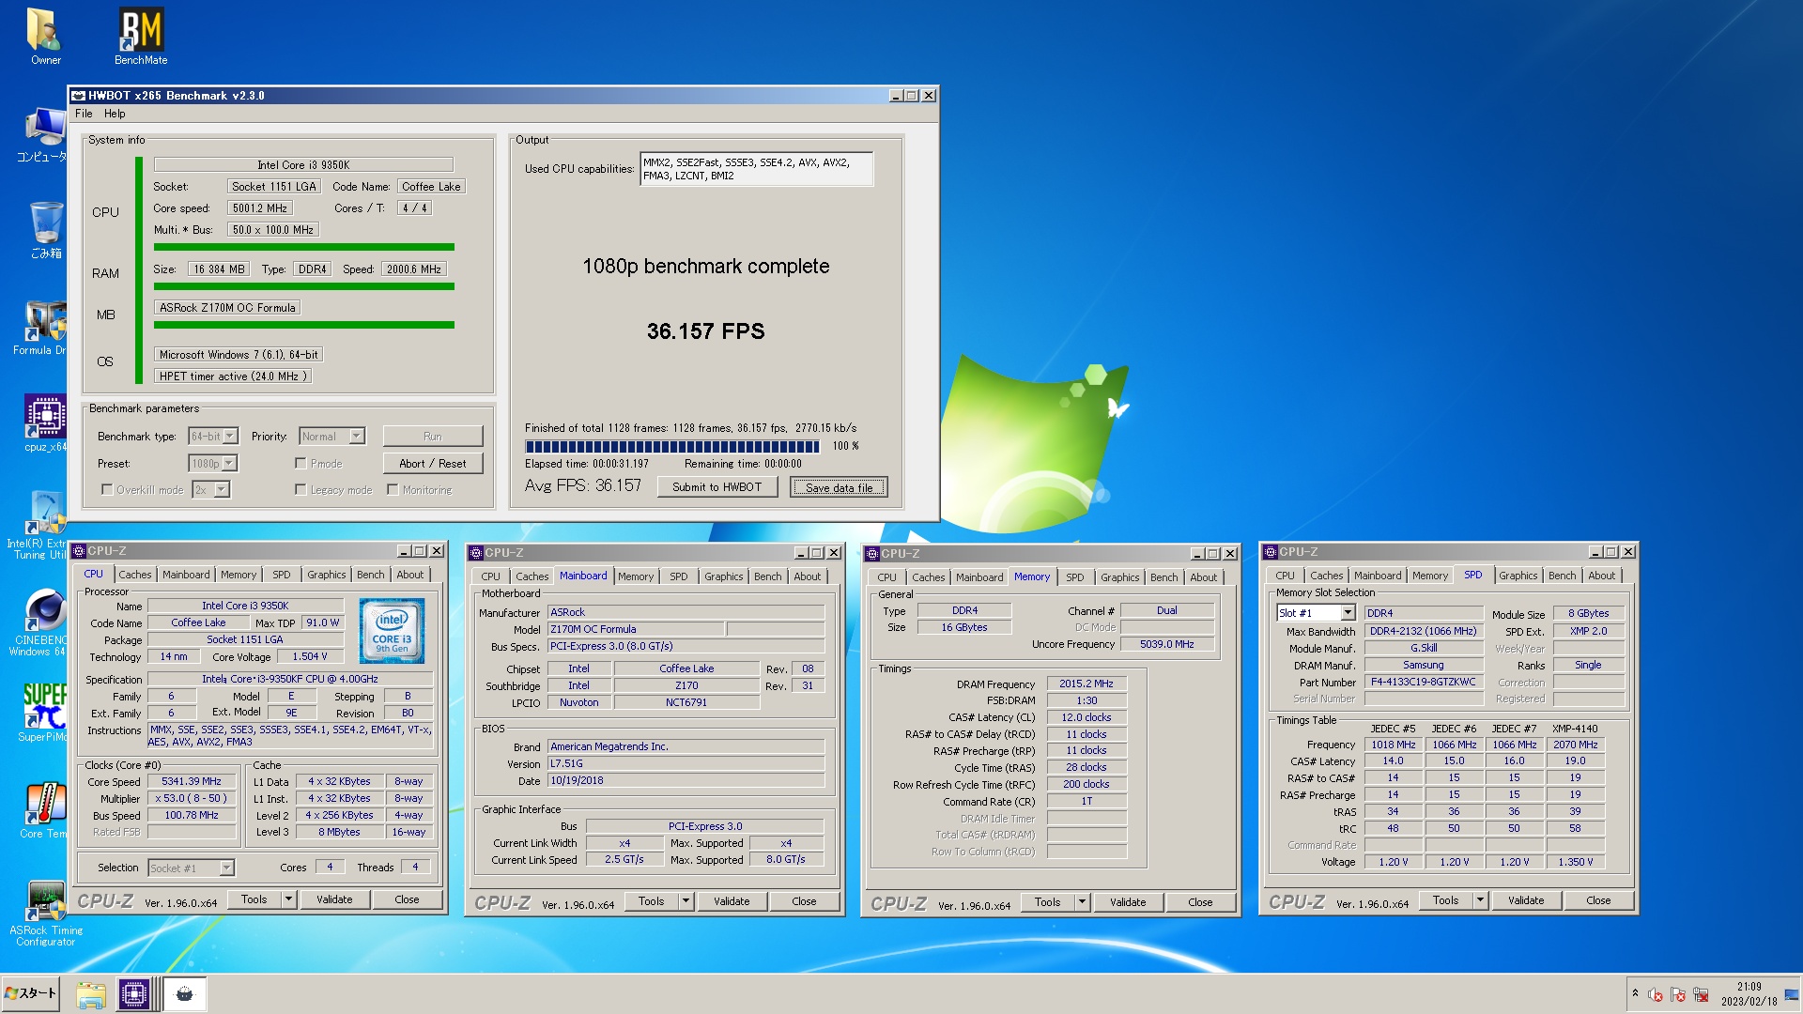Click Validate in the first CPU-Z window
The width and height of the screenshot is (1803, 1014).
point(333,899)
